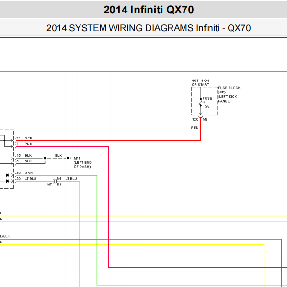
Task: Click the 'LT BLU' label at pin 29
Action: (30, 178)
